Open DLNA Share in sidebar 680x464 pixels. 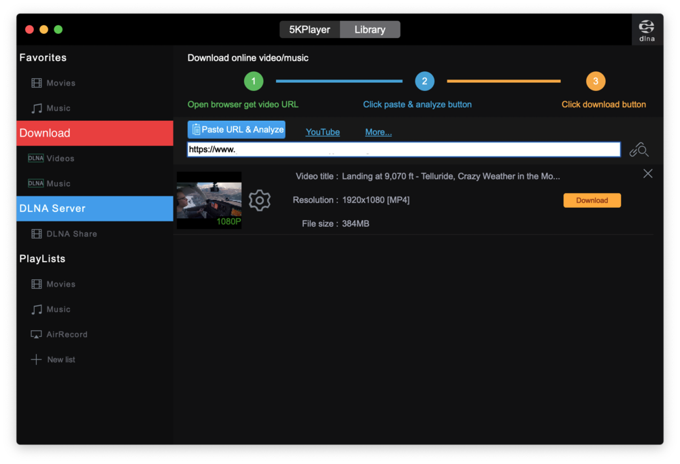(71, 234)
